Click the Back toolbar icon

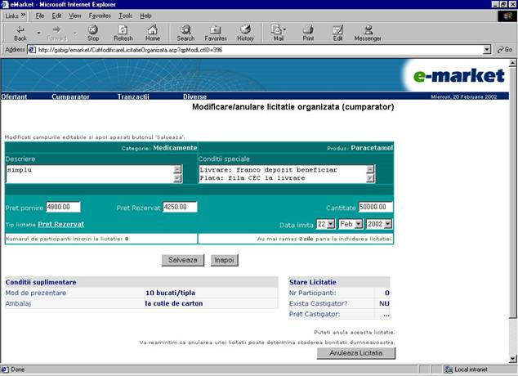tap(20, 32)
